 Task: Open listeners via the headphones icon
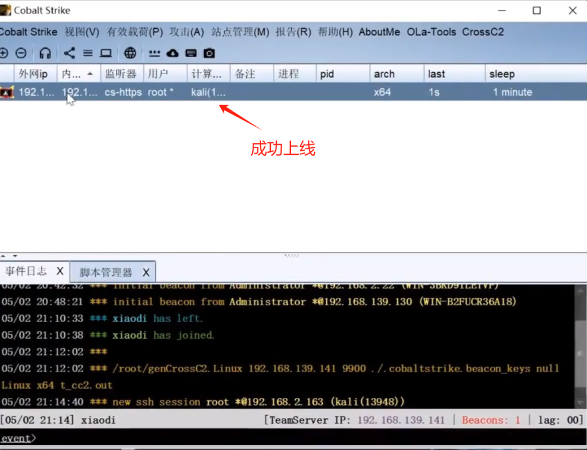click(x=45, y=53)
